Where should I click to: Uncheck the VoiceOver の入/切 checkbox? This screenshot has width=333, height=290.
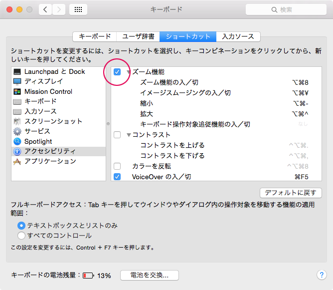(117, 177)
